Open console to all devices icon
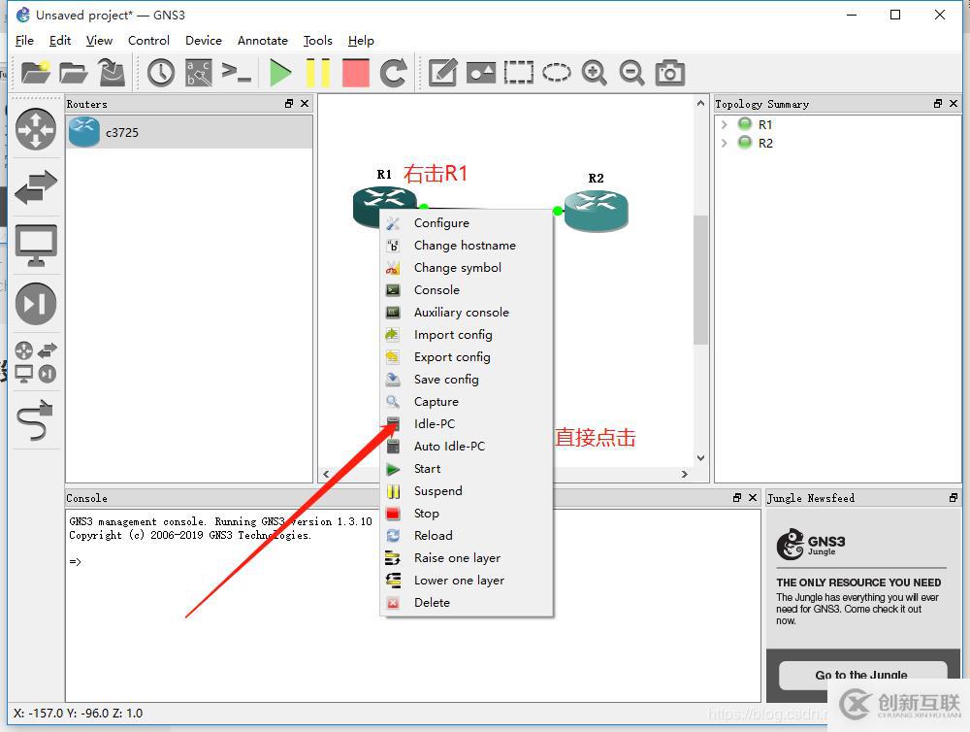 click(237, 73)
